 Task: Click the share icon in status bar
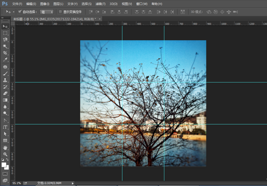(x=26, y=183)
